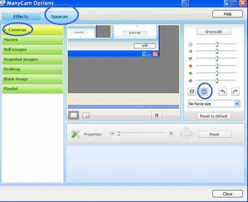Click the zoom slider handle
This screenshot has width=248, height=202.
pyautogui.click(x=119, y=134)
